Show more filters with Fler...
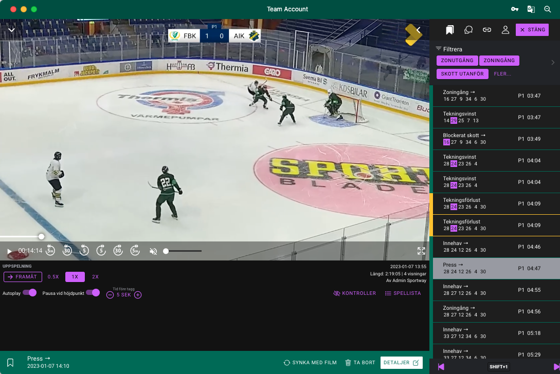 click(502, 74)
